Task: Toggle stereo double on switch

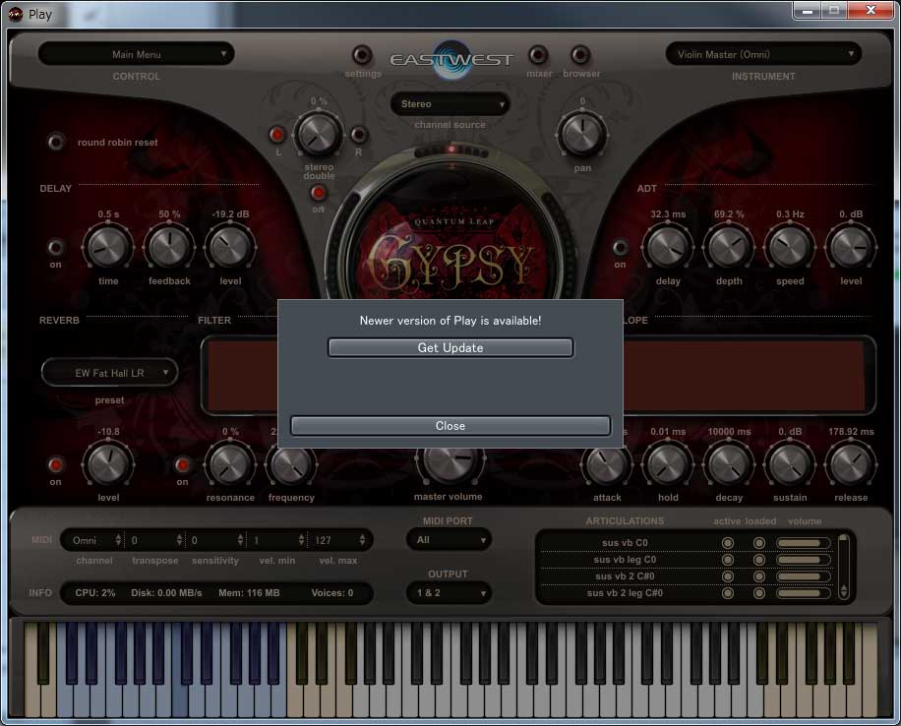Action: click(x=319, y=193)
